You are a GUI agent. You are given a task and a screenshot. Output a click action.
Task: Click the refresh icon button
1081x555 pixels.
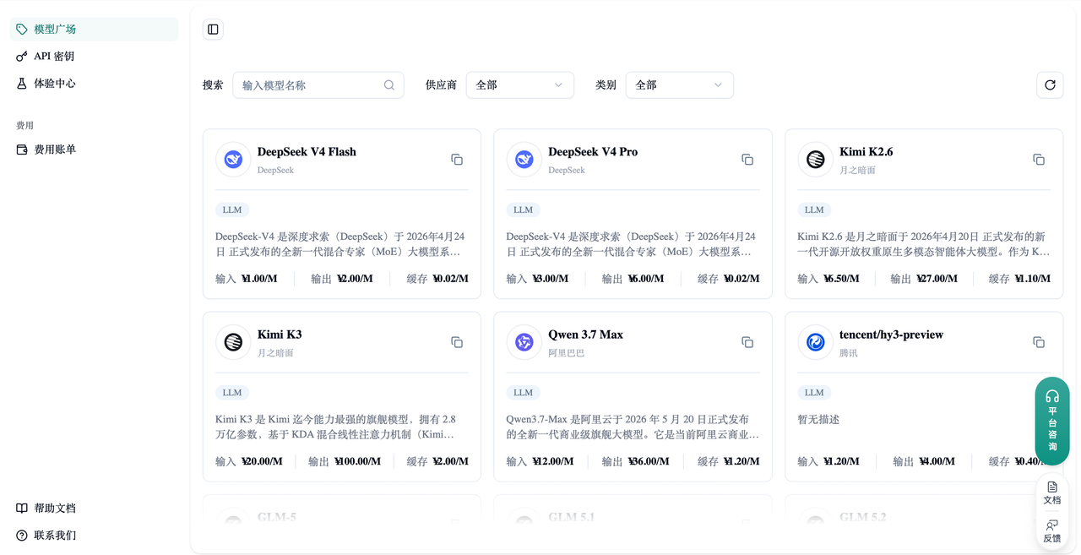tap(1050, 85)
